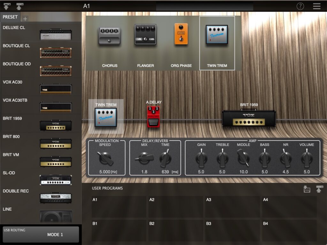Click the NR noise reduction knob
The height and width of the screenshot is (245, 327).
(x=285, y=158)
